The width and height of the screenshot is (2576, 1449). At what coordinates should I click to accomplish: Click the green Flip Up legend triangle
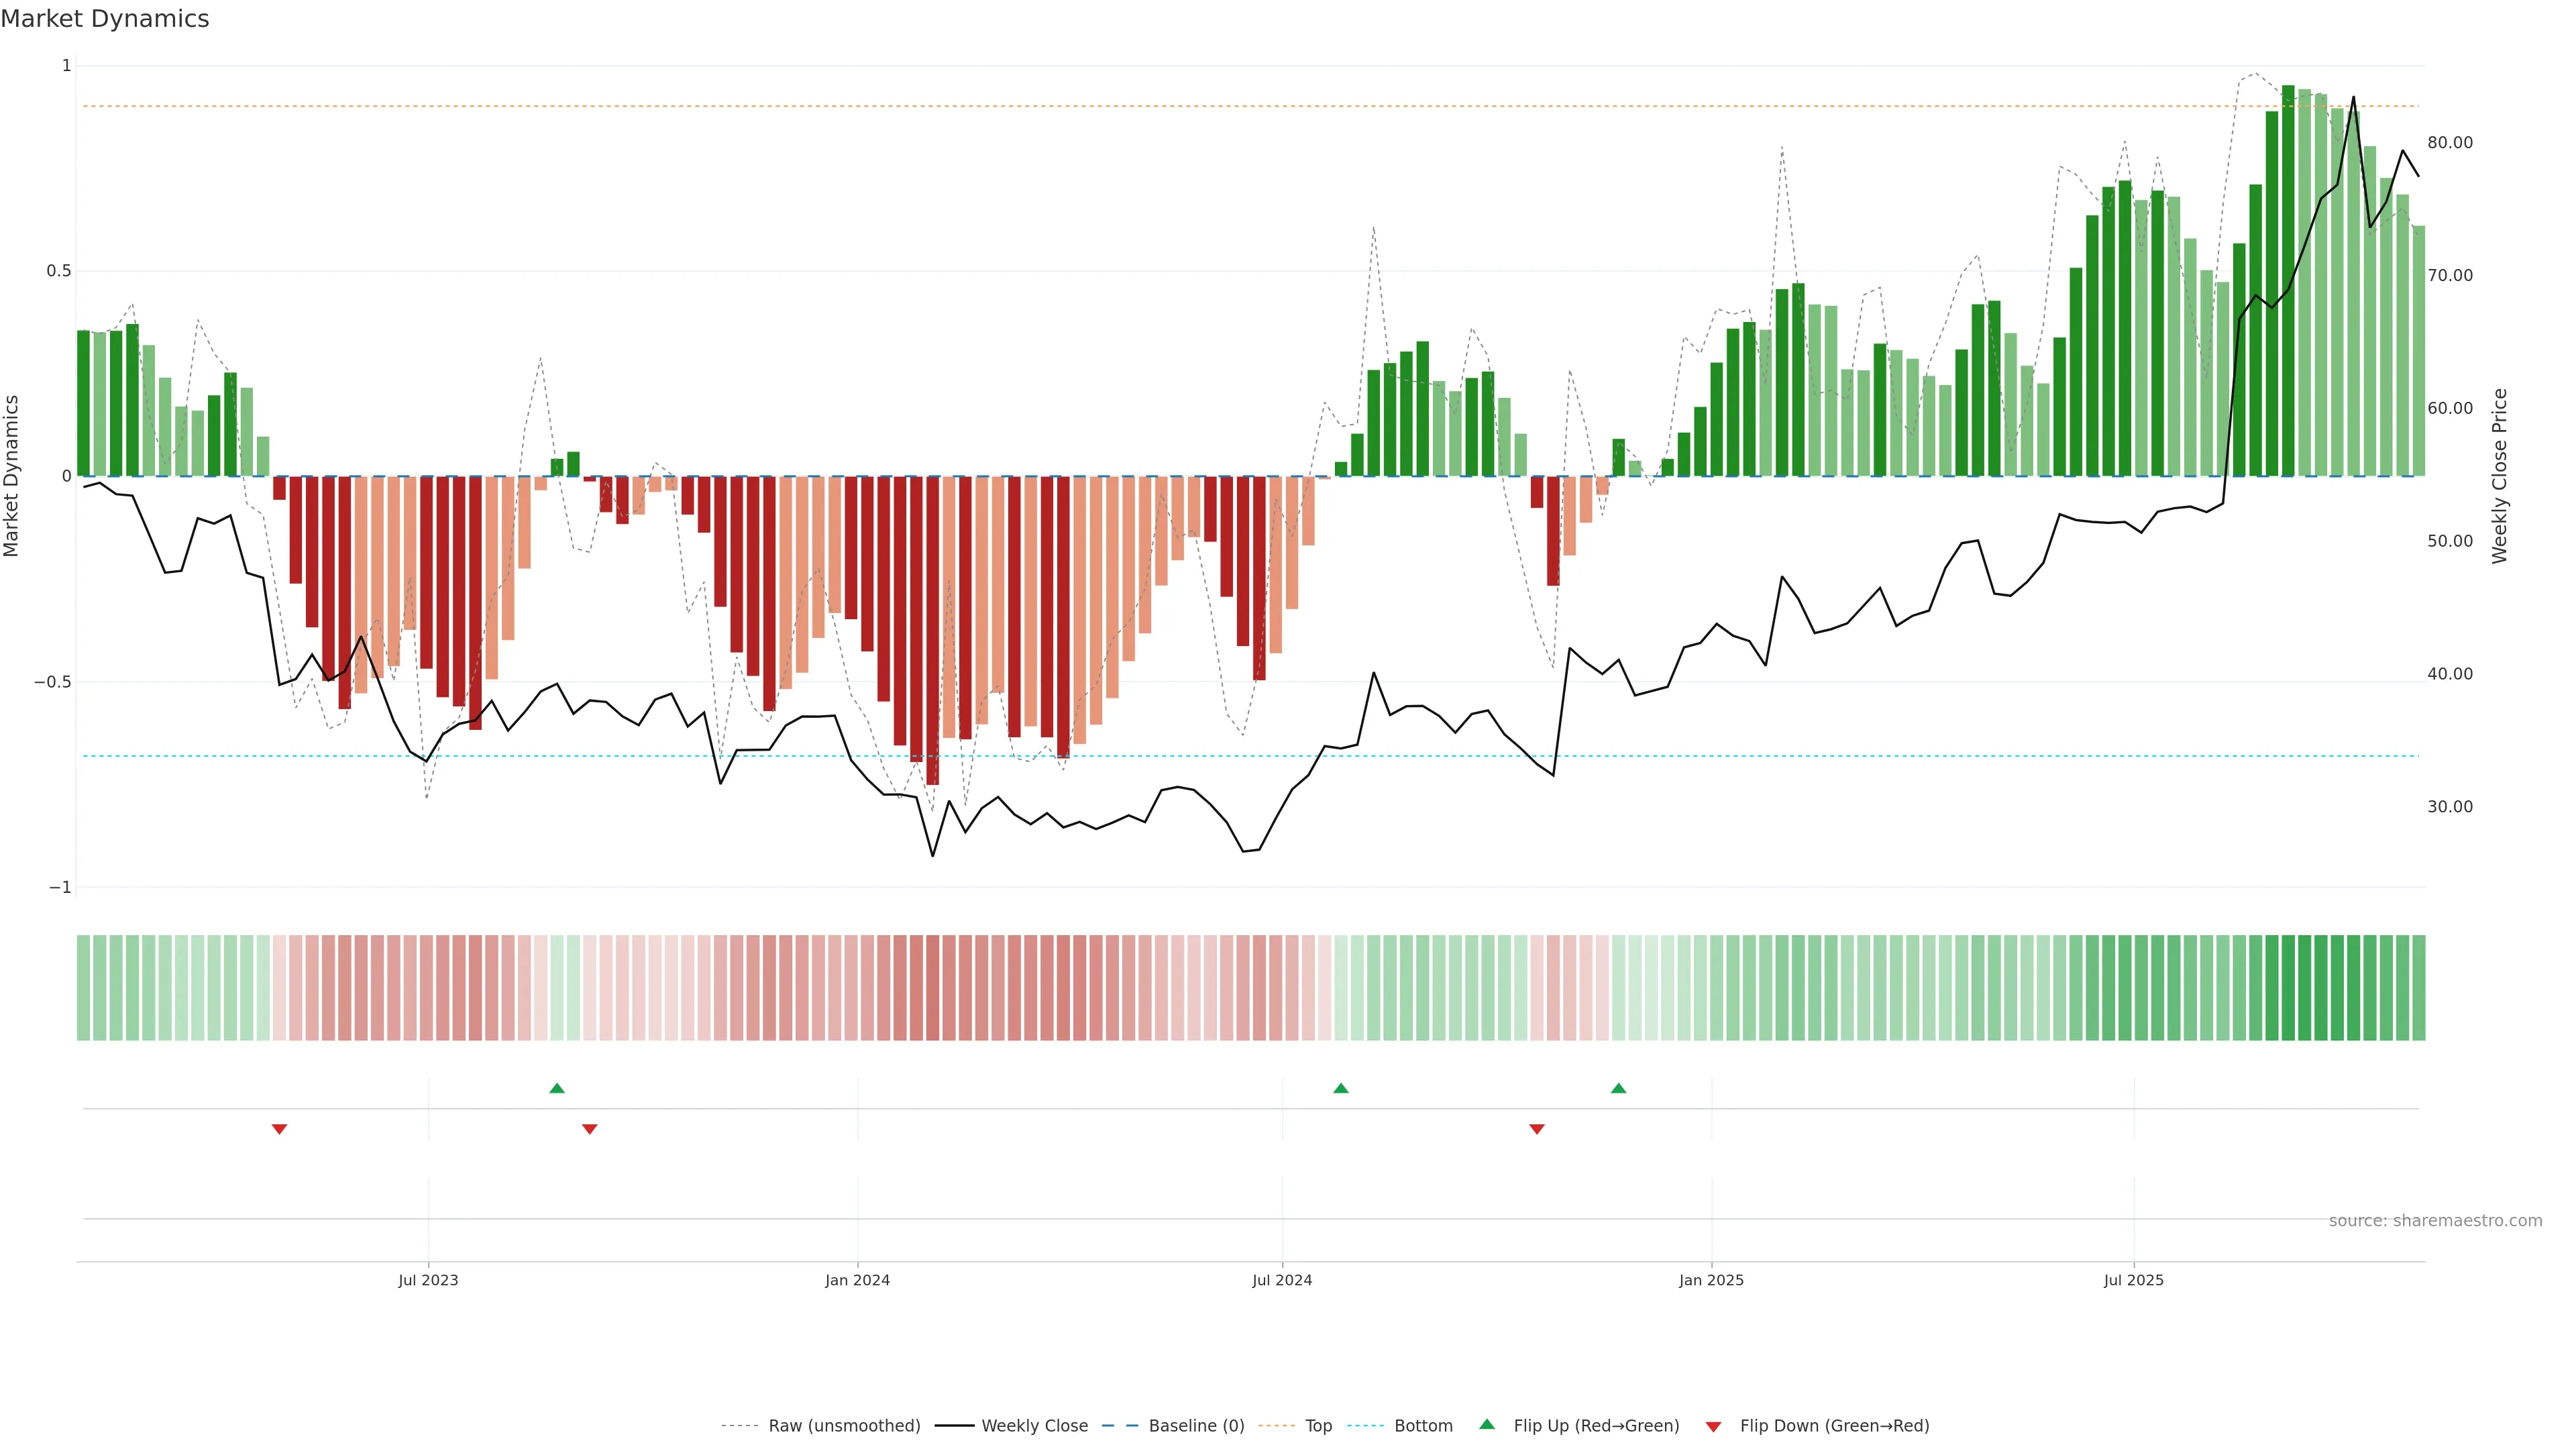pyautogui.click(x=1487, y=1424)
